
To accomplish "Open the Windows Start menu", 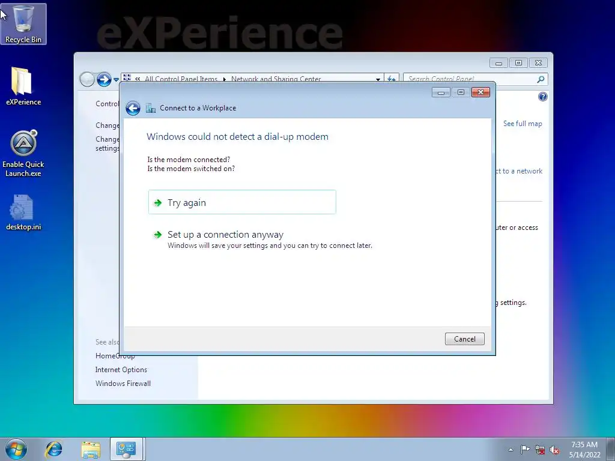I will [16, 449].
